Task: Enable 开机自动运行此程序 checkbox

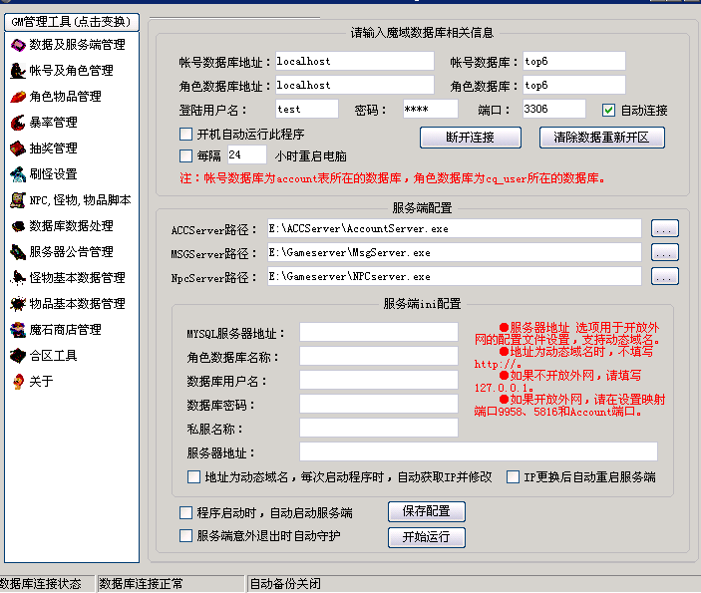Action: (x=185, y=135)
